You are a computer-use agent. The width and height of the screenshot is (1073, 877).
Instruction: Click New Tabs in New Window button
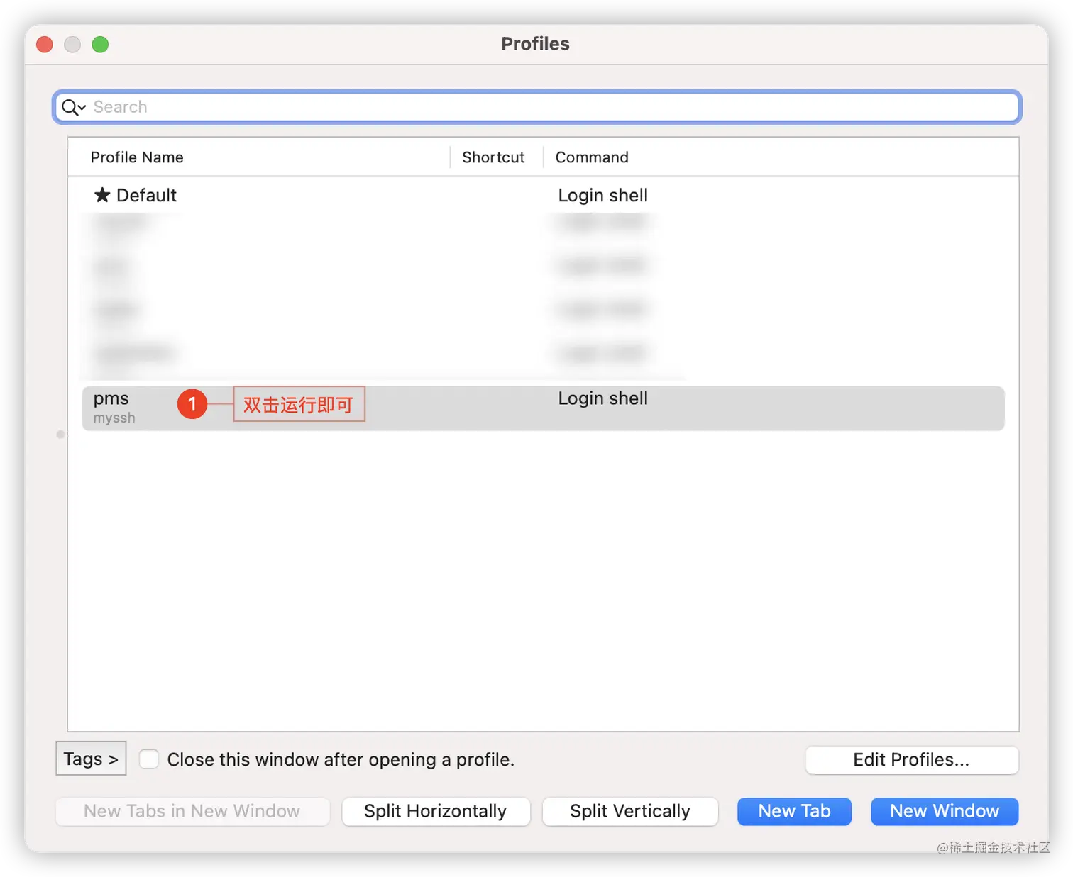(x=192, y=811)
